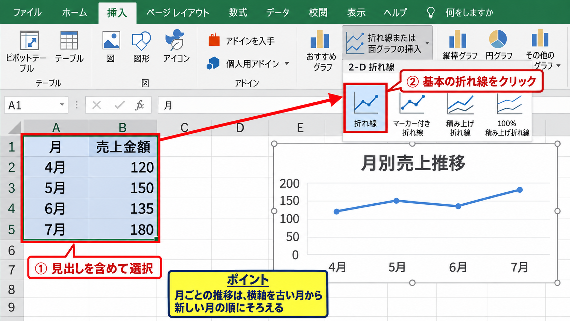570x321 pixels.
Task: Click the formula bar confirm checkmark
Action: click(120, 105)
